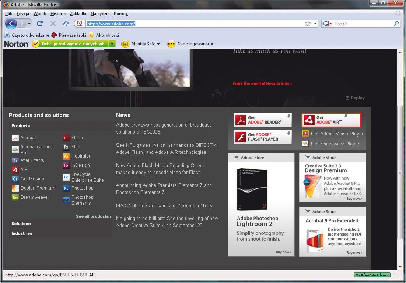Screen dimensions: 406x283
Task: Expand the Norton protection status dropdown
Action: coord(112,44)
